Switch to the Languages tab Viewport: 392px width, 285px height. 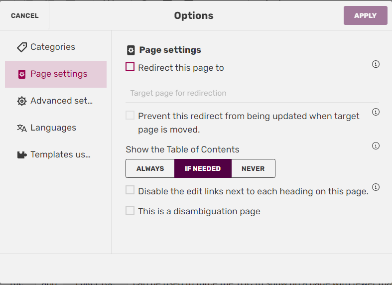point(53,128)
